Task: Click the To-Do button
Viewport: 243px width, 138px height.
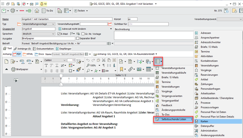Action: point(47,11)
